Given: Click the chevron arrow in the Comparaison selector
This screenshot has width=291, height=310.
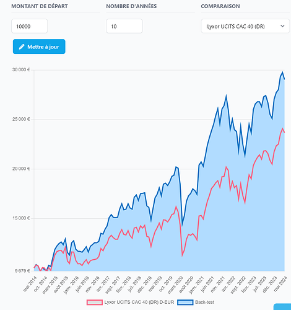Looking at the screenshot, I should pos(282,26).
